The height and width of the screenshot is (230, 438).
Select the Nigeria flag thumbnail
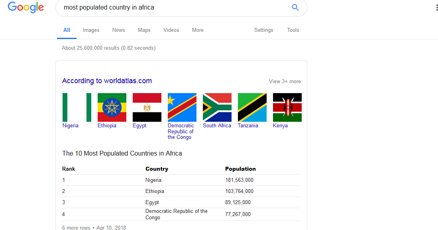77,107
